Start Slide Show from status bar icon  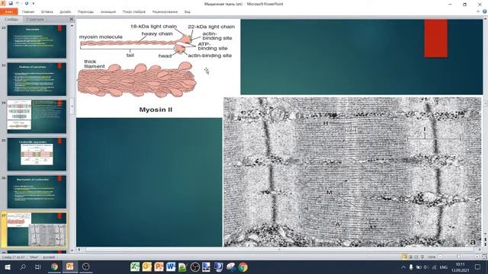(x=422, y=257)
